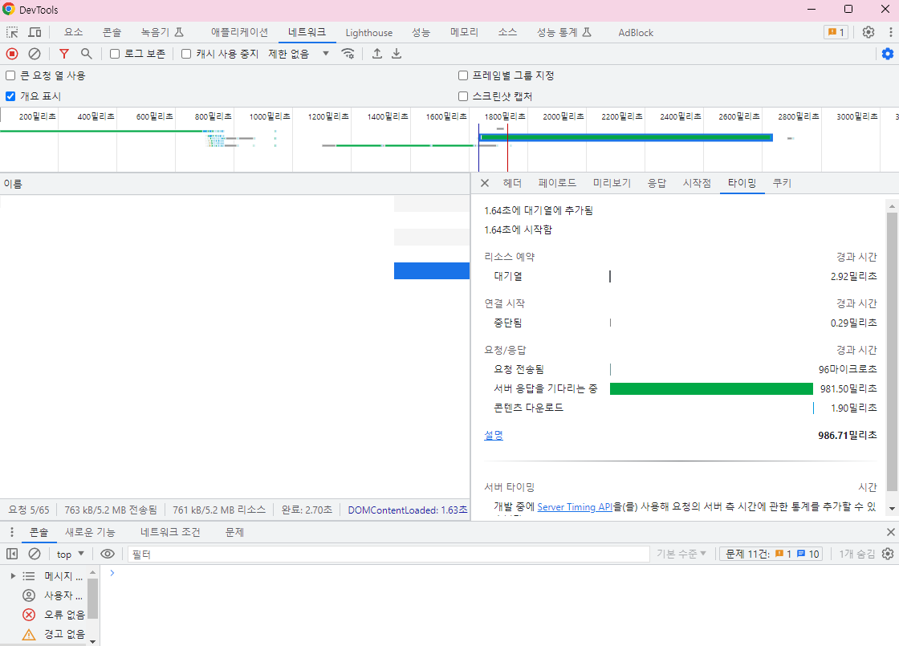
Task: Stop recording network log
Action: click(x=12, y=54)
